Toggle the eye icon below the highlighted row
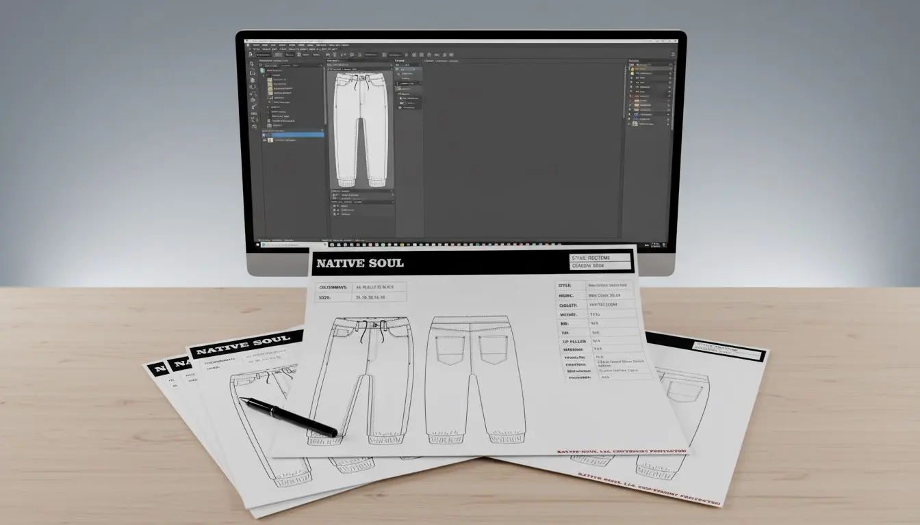The height and width of the screenshot is (525, 920). tap(264, 140)
